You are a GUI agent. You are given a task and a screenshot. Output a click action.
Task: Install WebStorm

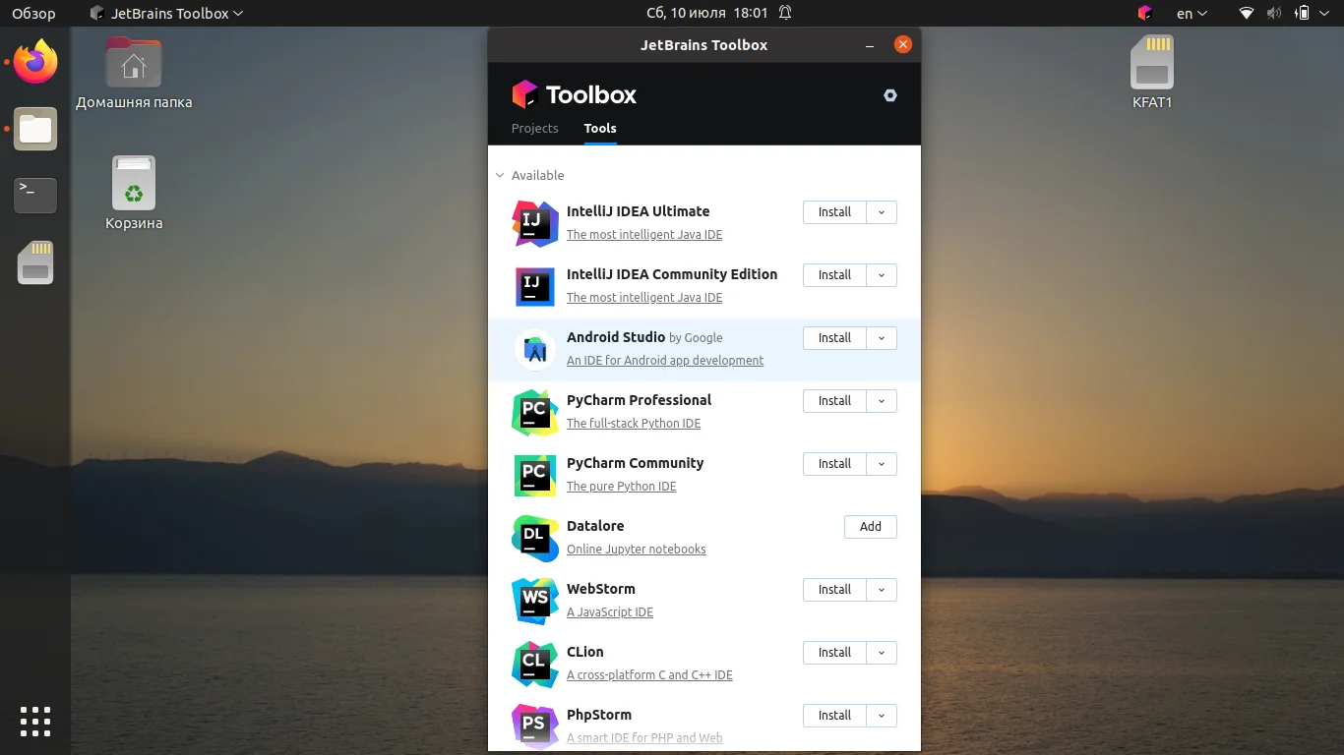click(834, 590)
